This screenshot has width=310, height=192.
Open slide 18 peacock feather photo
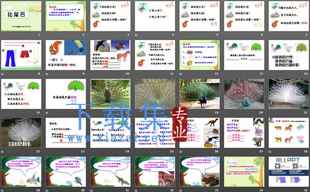click(155, 94)
